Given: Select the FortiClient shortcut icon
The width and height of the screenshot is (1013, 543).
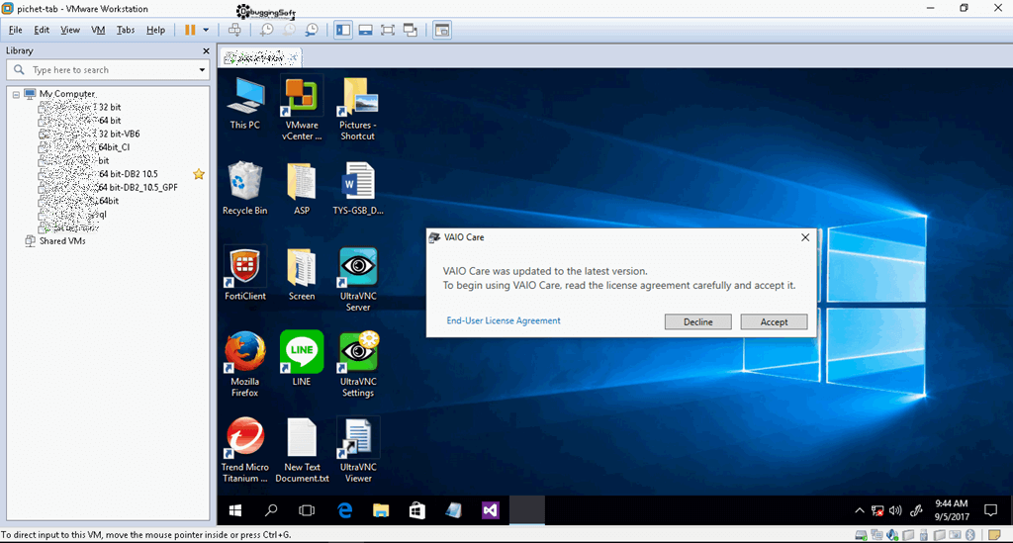Looking at the screenshot, I should click(x=245, y=274).
